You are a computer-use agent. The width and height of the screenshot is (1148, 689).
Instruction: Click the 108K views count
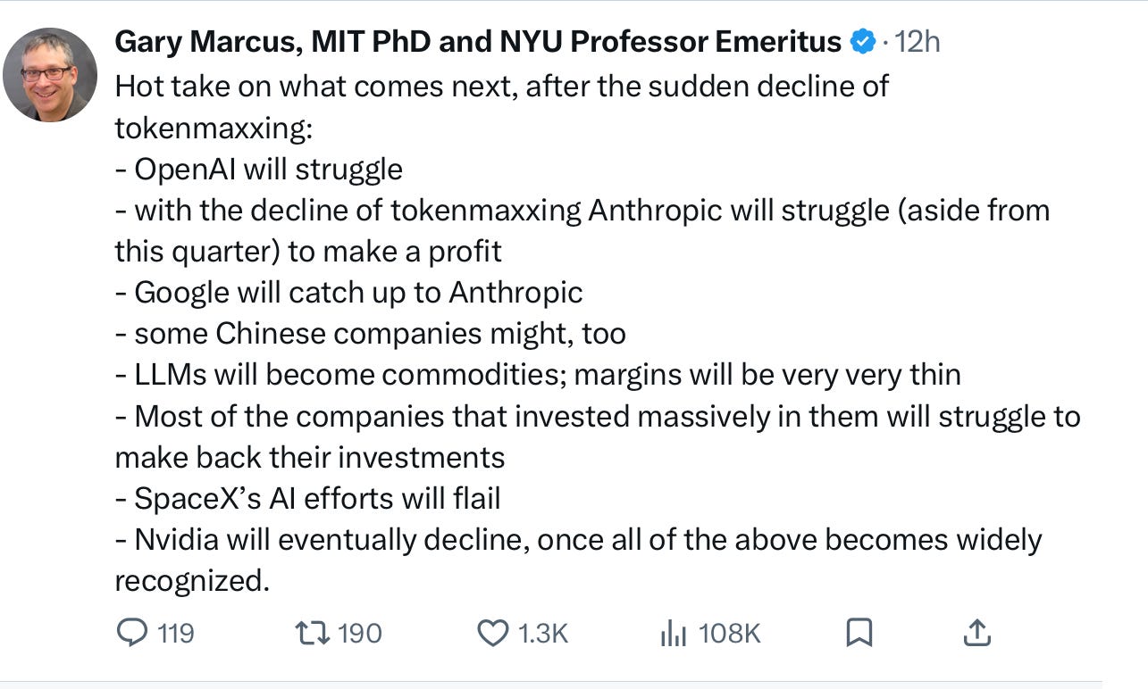pyautogui.click(x=729, y=634)
